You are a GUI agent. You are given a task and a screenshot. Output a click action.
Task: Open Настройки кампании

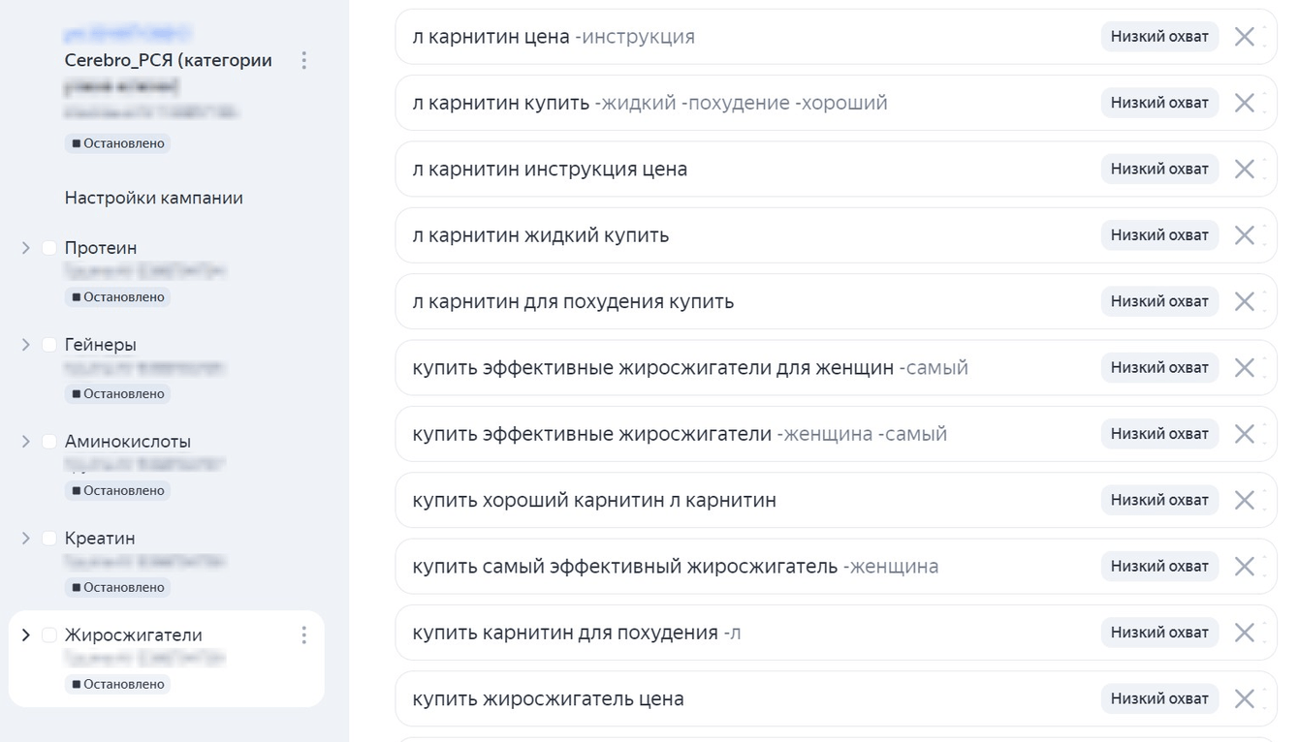pyautogui.click(x=153, y=199)
